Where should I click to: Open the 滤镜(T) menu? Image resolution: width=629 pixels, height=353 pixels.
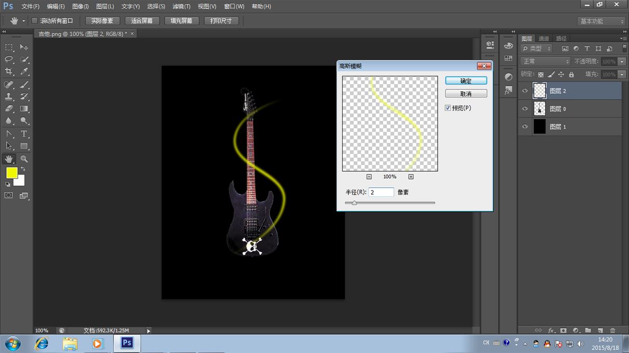tap(181, 6)
